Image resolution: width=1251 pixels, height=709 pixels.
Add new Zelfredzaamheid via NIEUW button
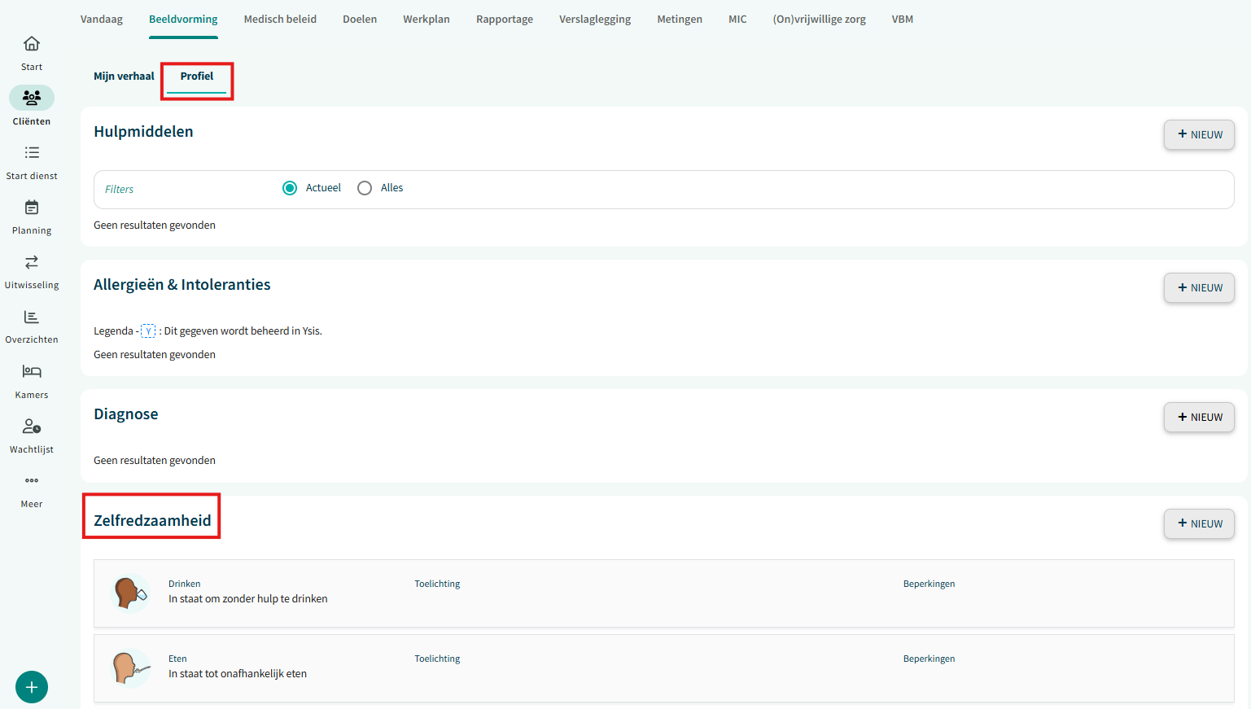click(x=1199, y=524)
